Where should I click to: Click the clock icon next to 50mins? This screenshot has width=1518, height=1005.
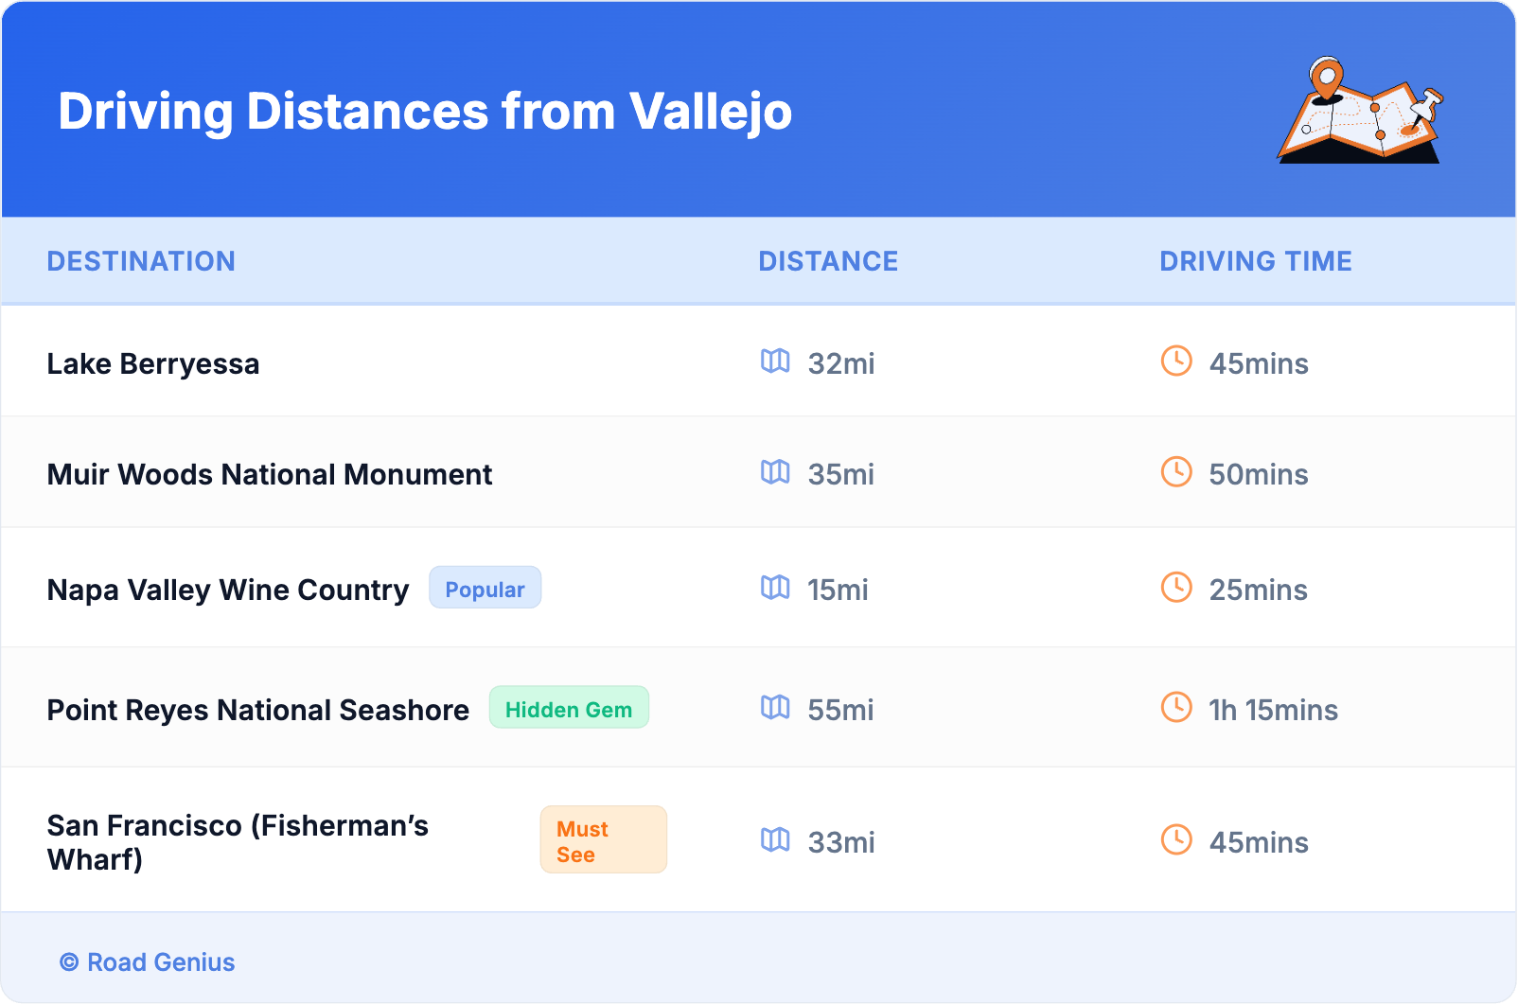1176,472
